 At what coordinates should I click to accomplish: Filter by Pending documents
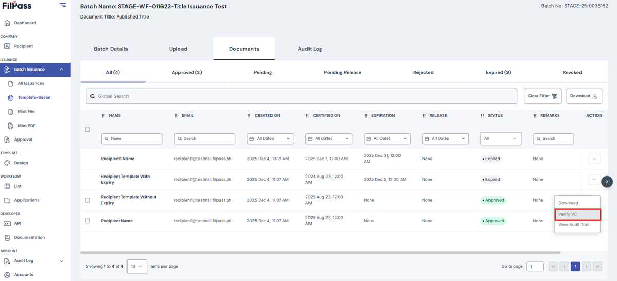click(x=263, y=72)
